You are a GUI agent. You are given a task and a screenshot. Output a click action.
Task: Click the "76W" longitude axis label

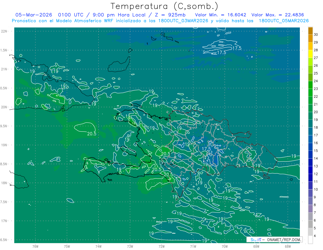[x=35, y=246]
